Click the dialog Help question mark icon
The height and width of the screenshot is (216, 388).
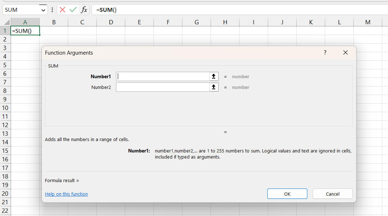pos(325,52)
